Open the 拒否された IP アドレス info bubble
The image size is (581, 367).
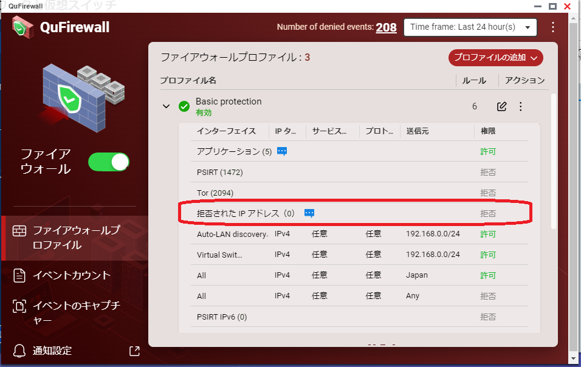tap(309, 213)
